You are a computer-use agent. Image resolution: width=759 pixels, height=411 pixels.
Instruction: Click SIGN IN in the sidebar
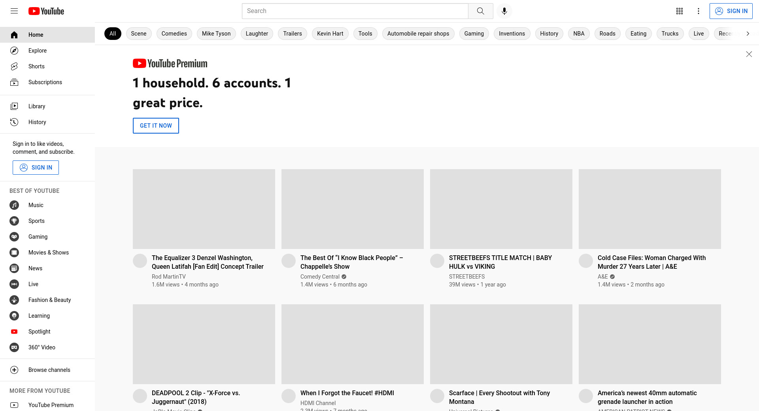[x=36, y=168]
